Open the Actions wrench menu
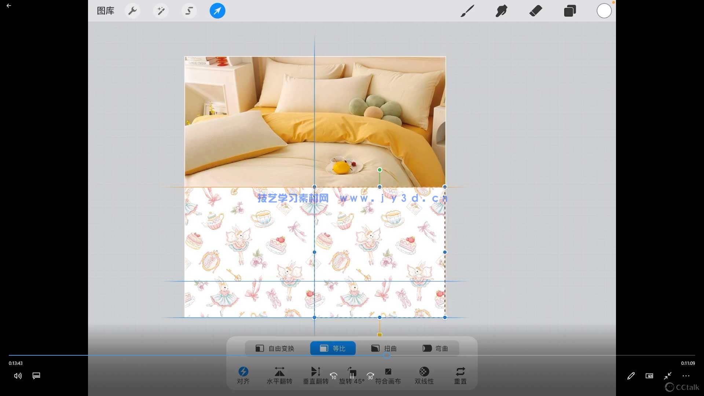Screen dimensions: 704x396 point(132,11)
